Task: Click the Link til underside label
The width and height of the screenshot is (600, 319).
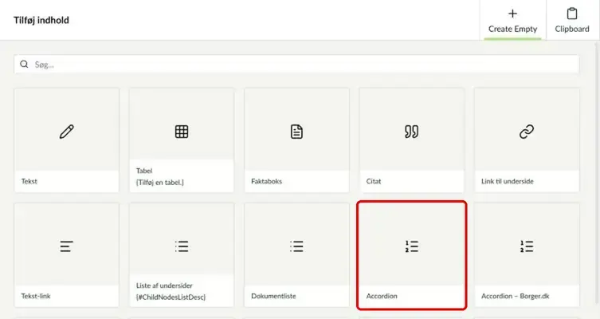Action: tap(508, 181)
